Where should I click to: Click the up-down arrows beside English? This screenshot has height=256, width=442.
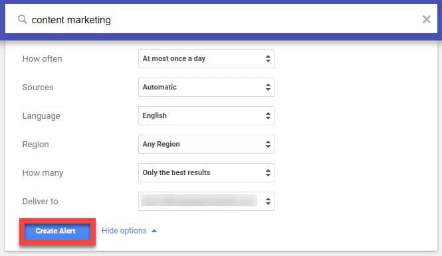pyautogui.click(x=268, y=115)
